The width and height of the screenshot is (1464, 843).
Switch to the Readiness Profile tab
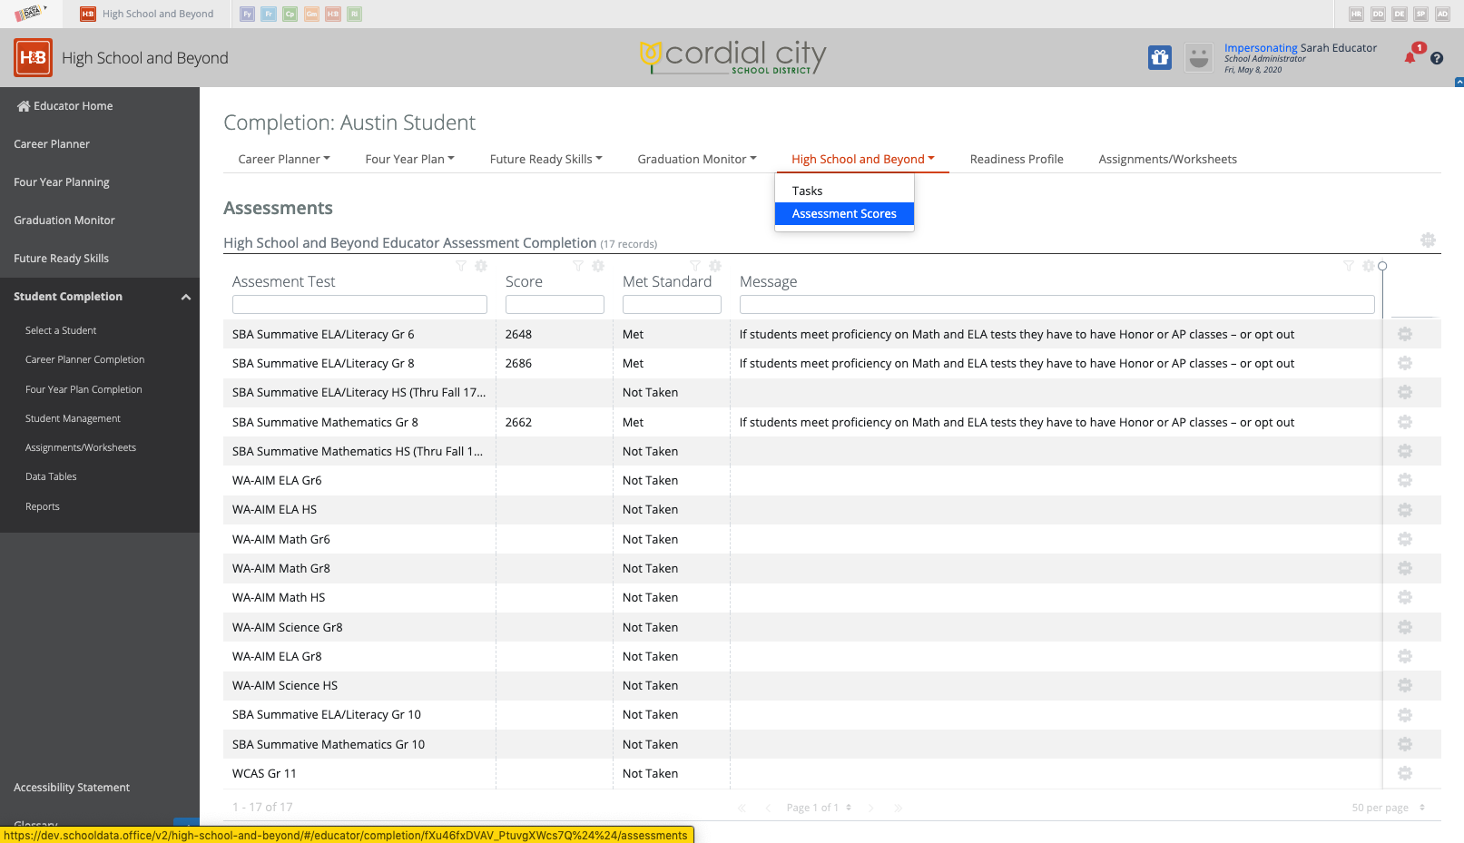click(x=1017, y=159)
